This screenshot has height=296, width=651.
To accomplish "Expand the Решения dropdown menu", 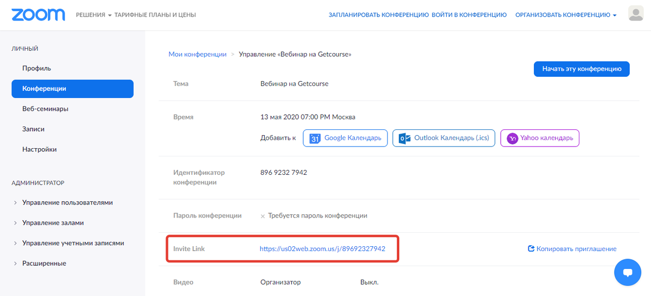I will point(93,15).
